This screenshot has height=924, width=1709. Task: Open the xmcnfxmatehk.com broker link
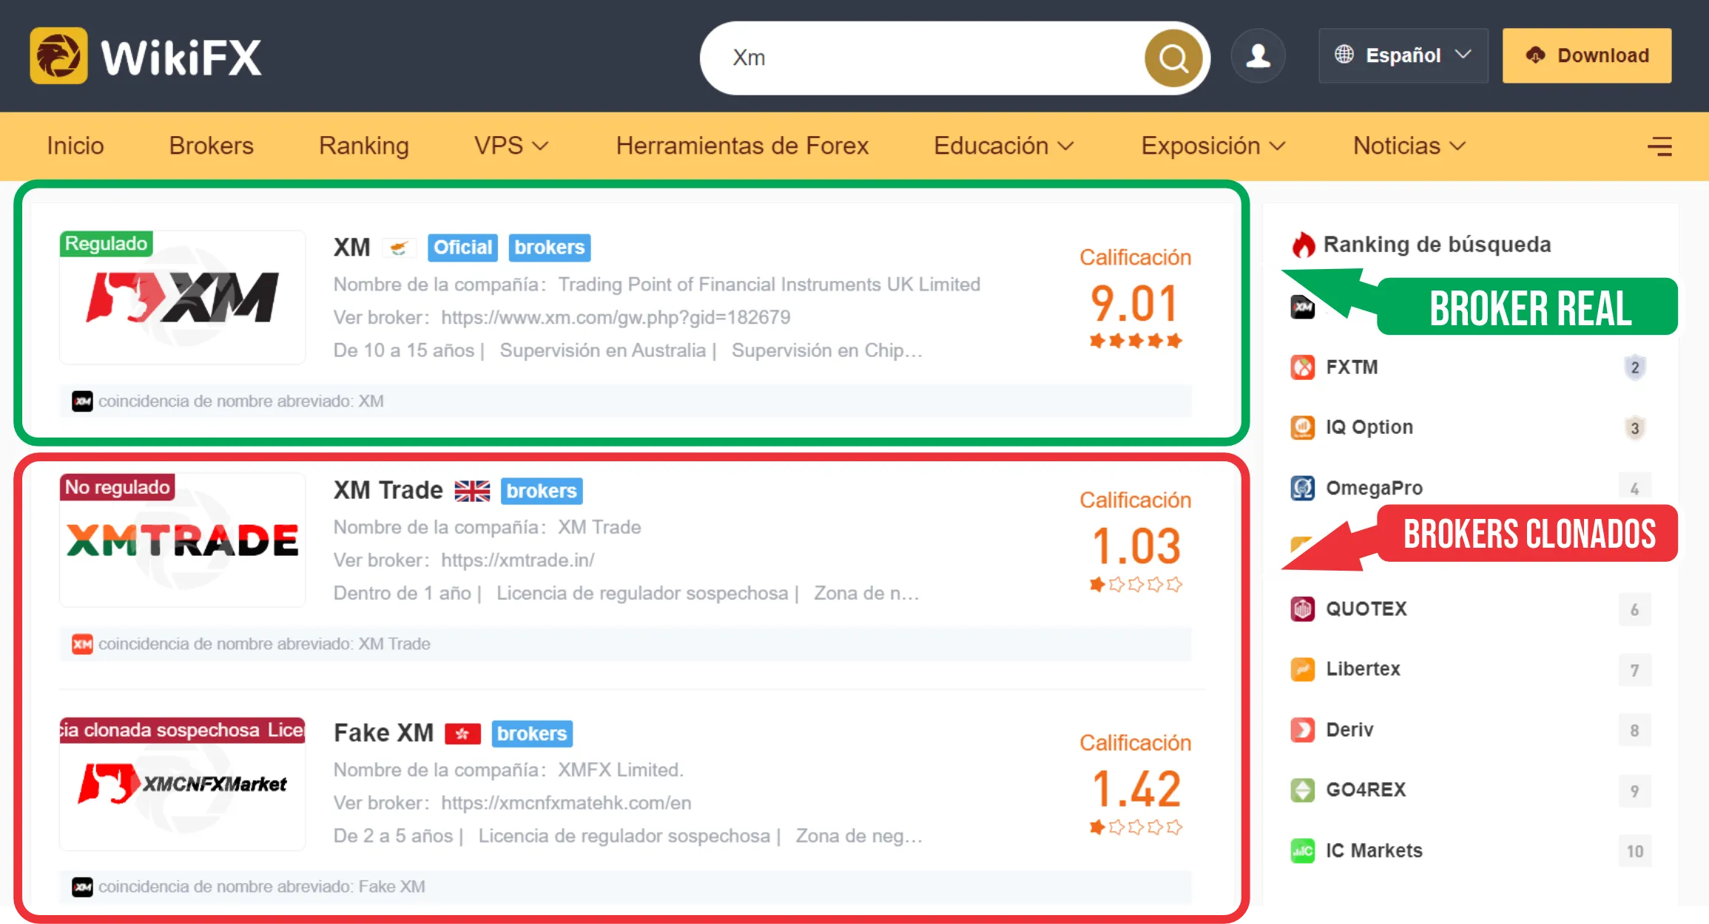coord(566,803)
